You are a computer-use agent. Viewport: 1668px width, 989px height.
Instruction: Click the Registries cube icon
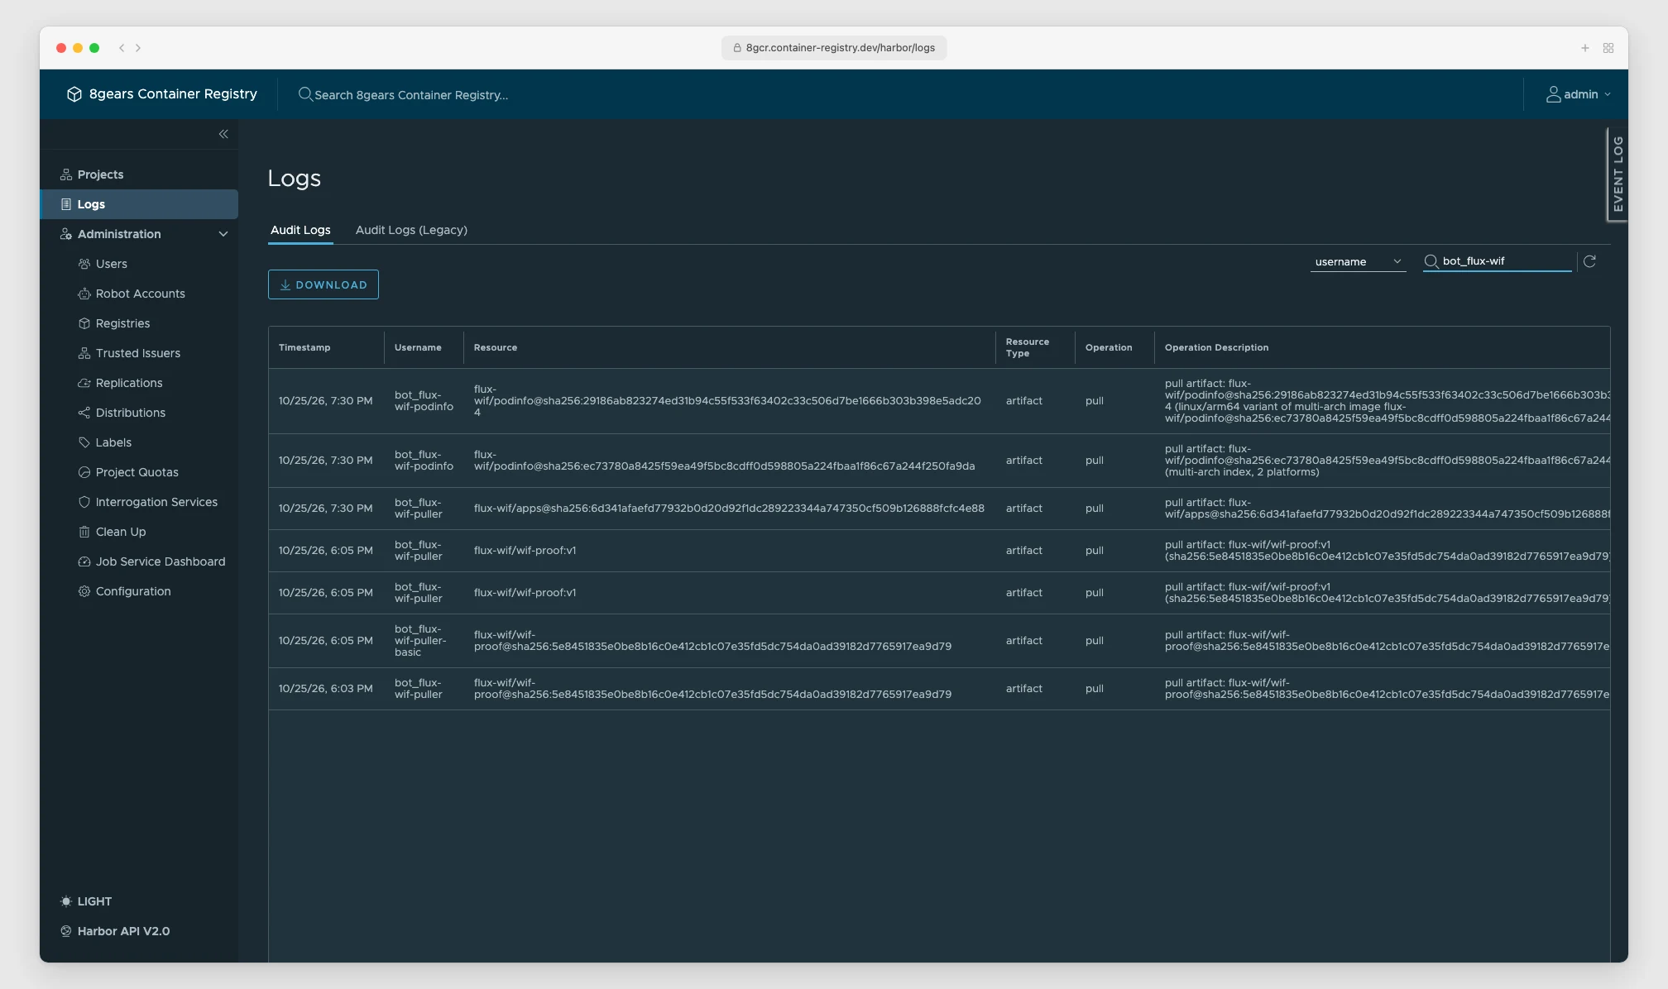(x=84, y=323)
